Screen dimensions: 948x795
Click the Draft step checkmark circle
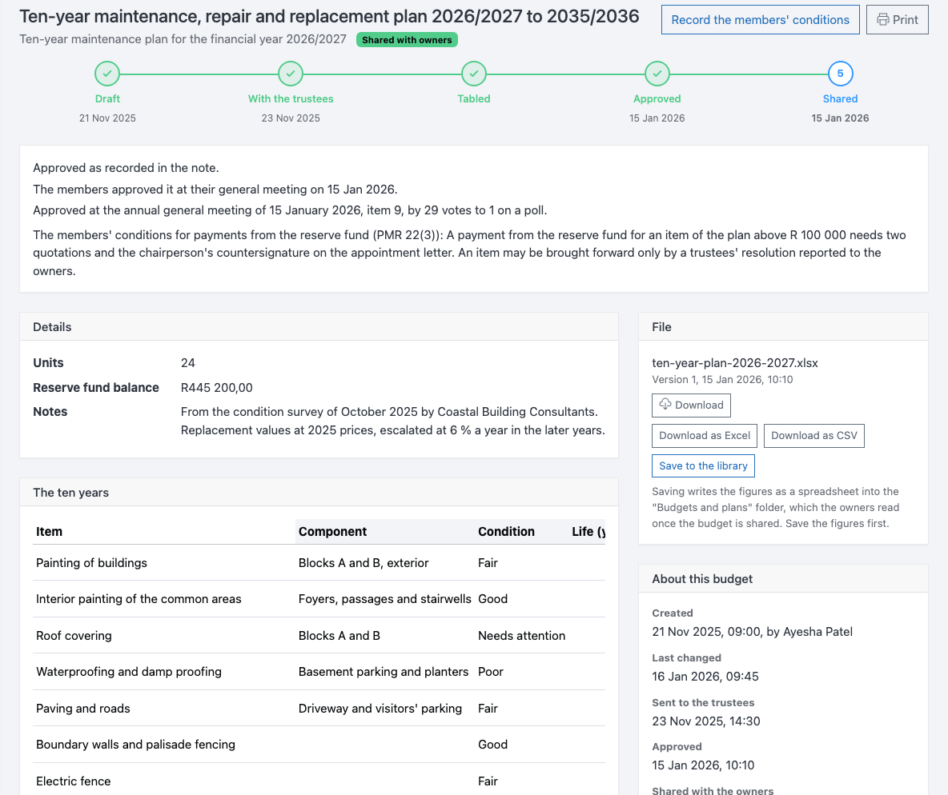tap(107, 74)
